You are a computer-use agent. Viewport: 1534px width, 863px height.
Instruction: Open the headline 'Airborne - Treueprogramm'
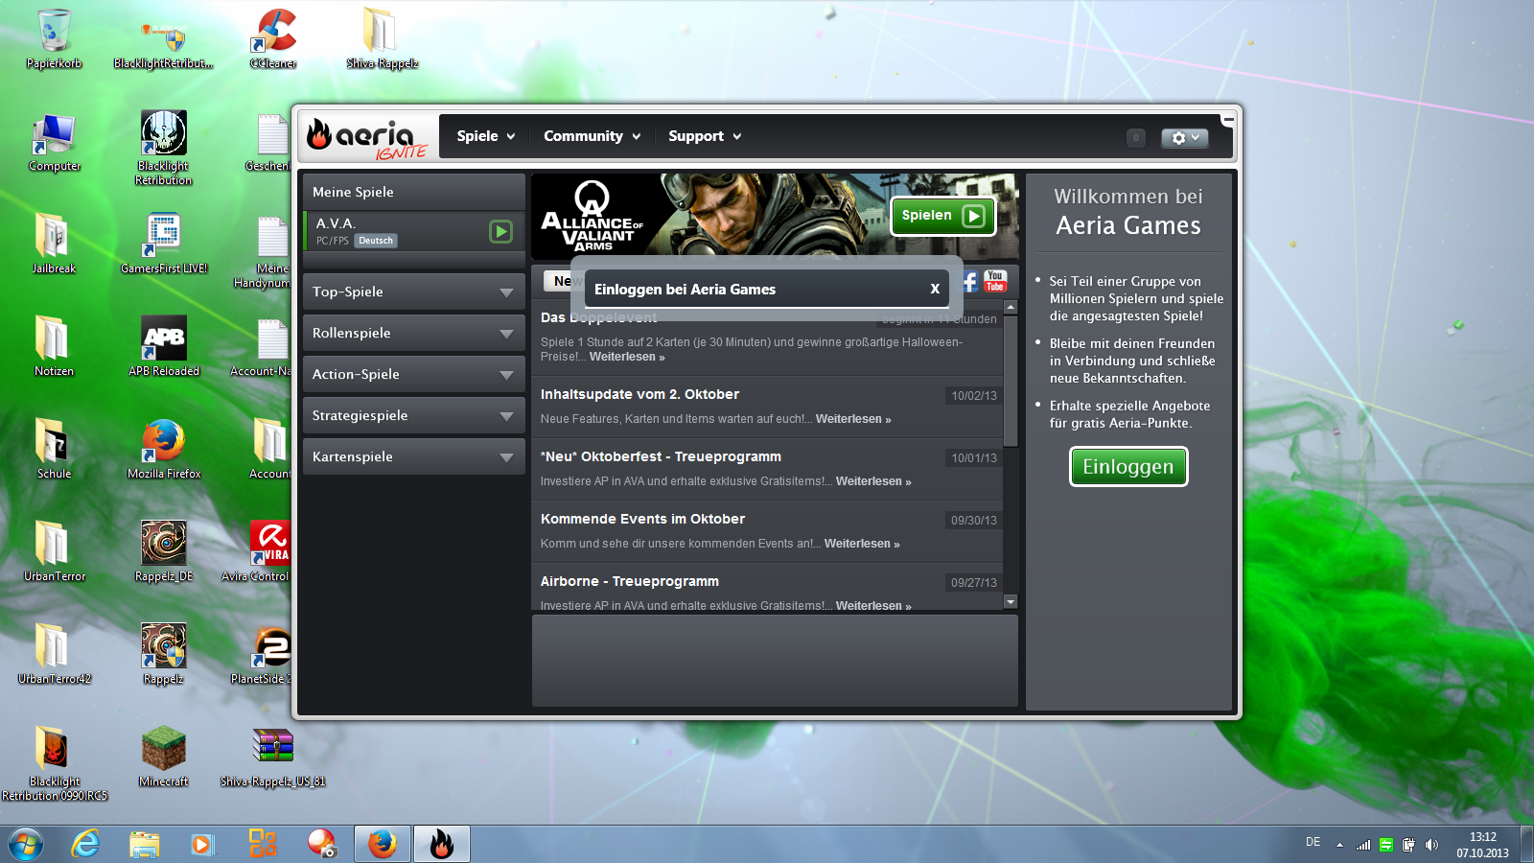pos(629,581)
